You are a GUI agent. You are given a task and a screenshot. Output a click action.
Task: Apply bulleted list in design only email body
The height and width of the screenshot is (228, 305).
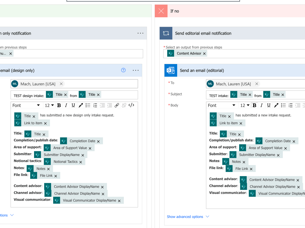tap(88, 105)
